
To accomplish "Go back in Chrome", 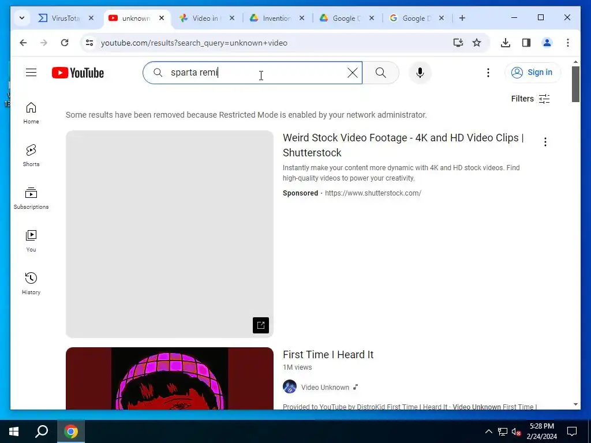I will (23, 43).
